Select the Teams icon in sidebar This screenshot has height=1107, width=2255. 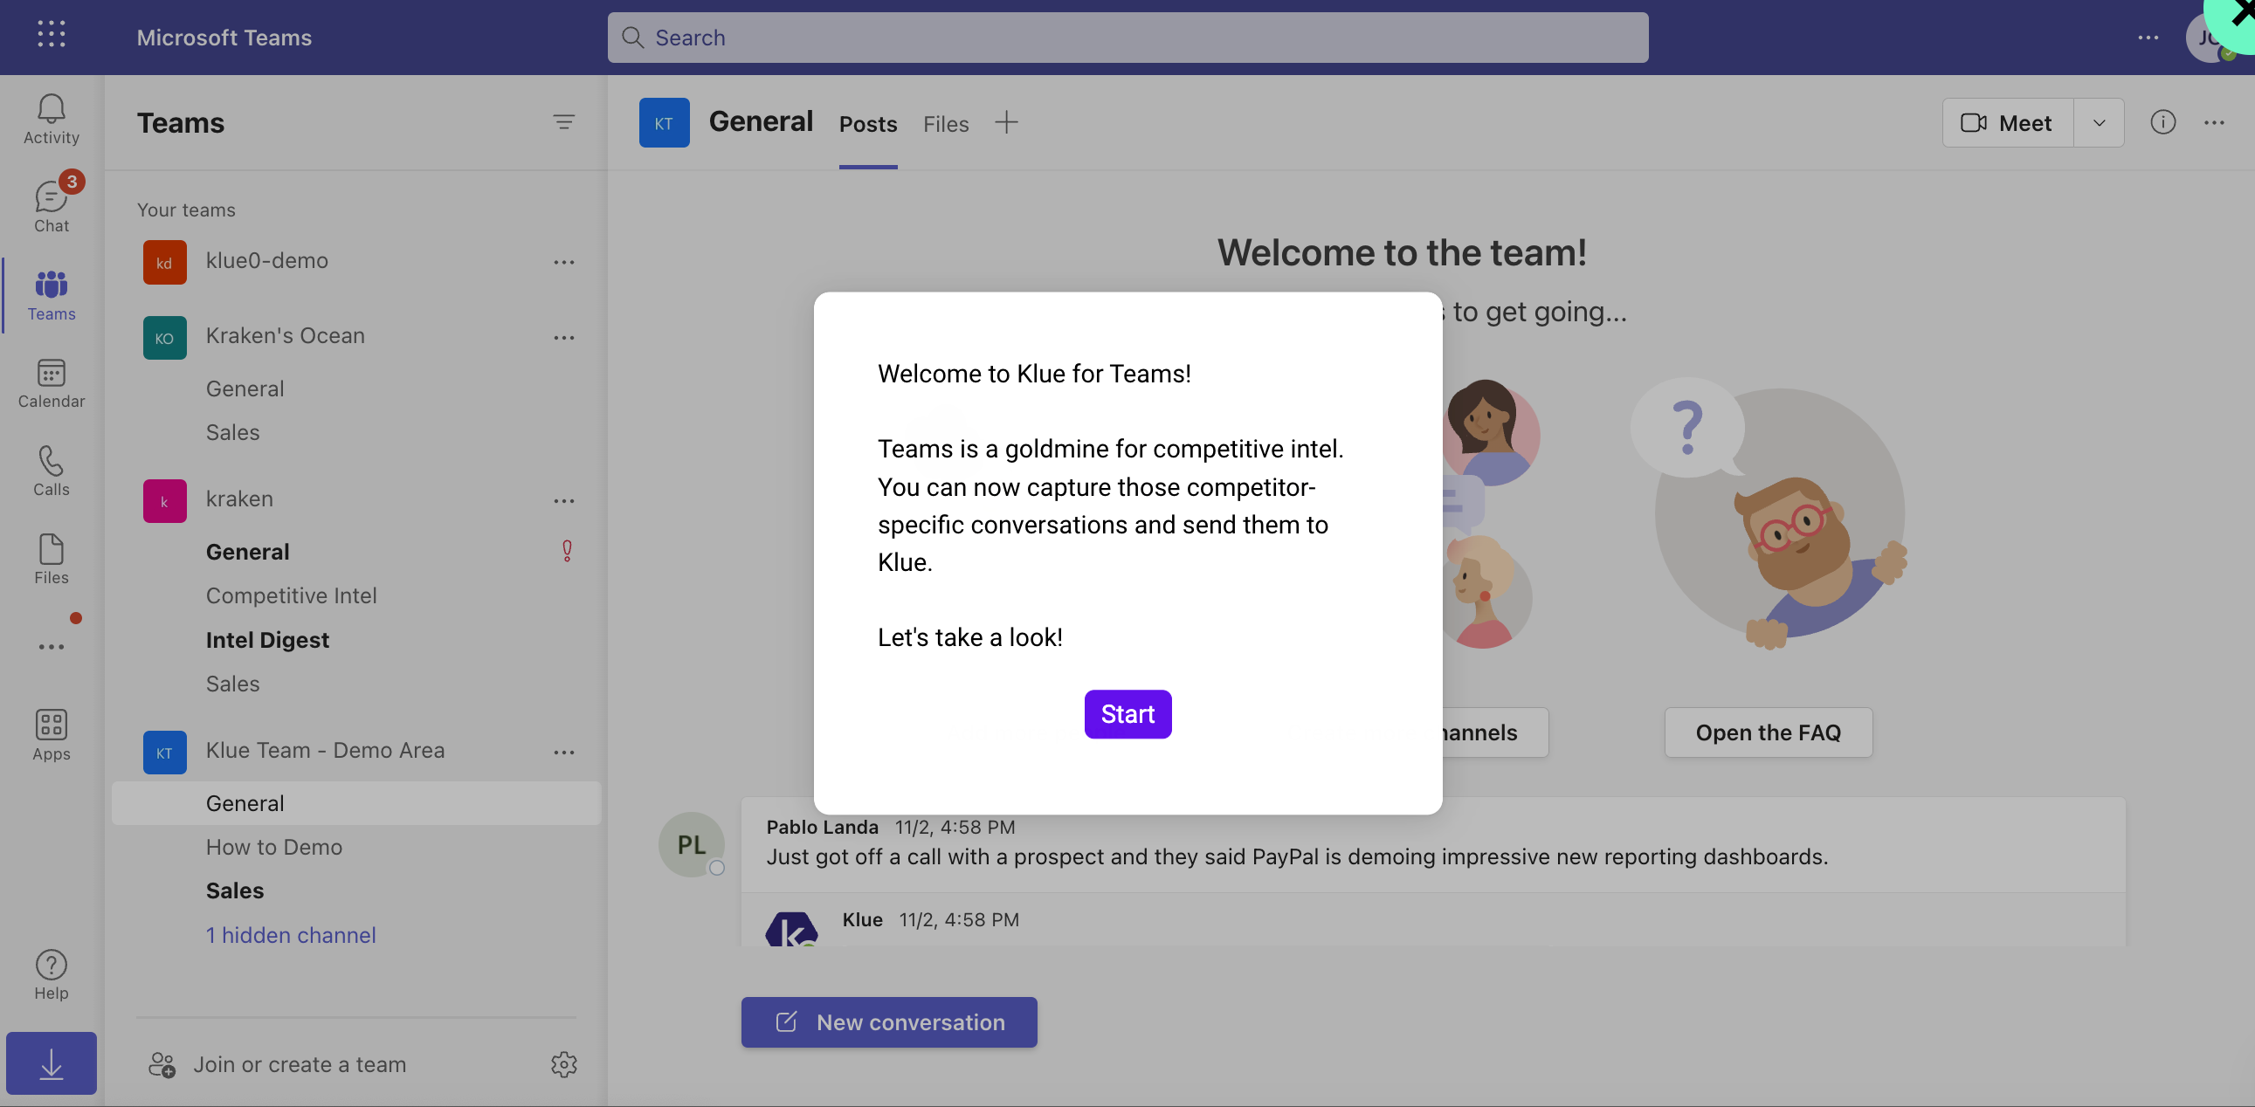(x=52, y=296)
